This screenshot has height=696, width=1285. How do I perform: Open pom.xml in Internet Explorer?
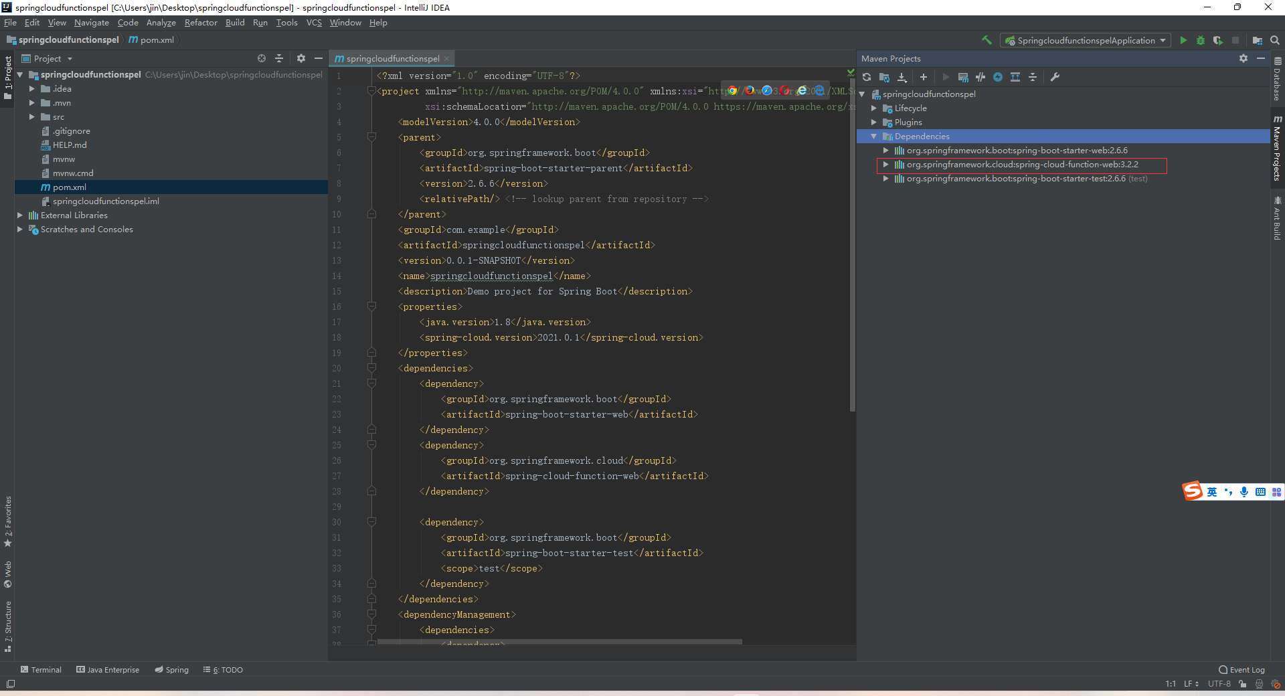click(x=802, y=90)
